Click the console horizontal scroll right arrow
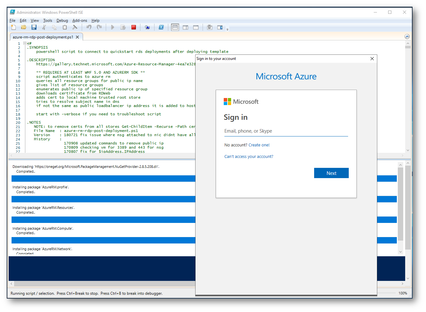The image size is (426, 312). coord(402,283)
